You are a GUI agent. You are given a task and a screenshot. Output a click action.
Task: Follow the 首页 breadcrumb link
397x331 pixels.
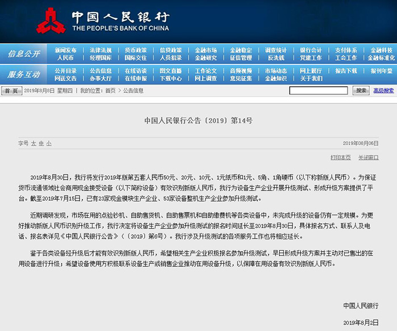coord(110,91)
